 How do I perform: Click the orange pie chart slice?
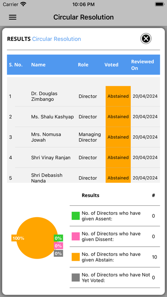tap(37, 238)
